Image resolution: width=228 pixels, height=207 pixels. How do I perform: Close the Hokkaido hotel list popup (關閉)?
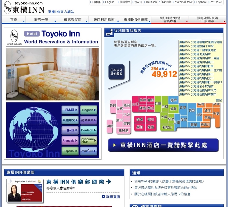[219, 100]
